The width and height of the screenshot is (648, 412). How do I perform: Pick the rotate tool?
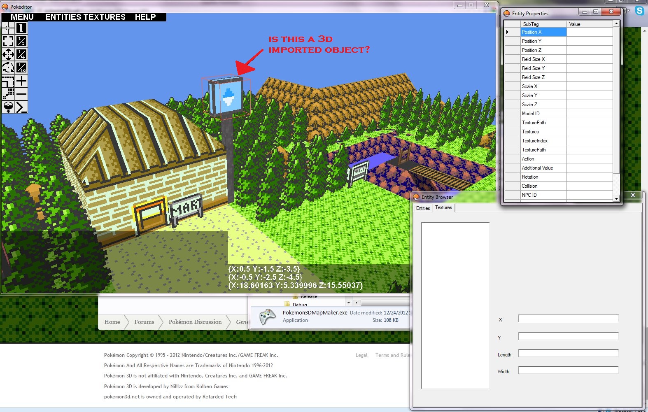(x=8, y=68)
